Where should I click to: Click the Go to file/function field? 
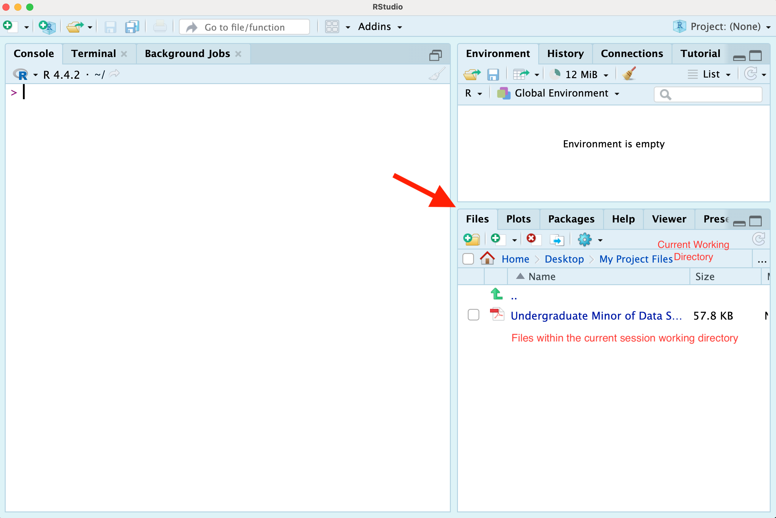click(x=245, y=27)
